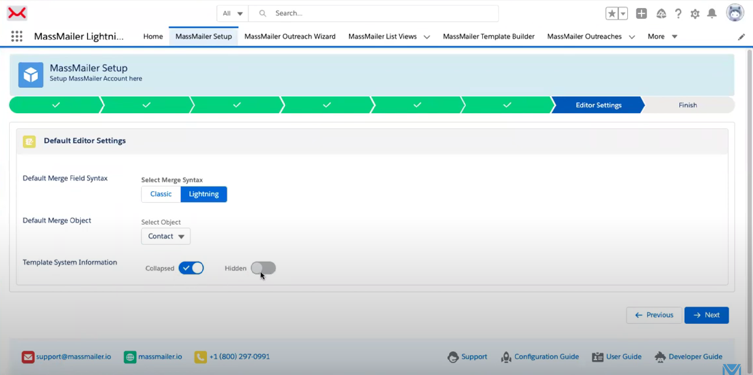Screen dimensions: 753x375
Task: Click the User Guide badge icon
Action: click(x=598, y=357)
